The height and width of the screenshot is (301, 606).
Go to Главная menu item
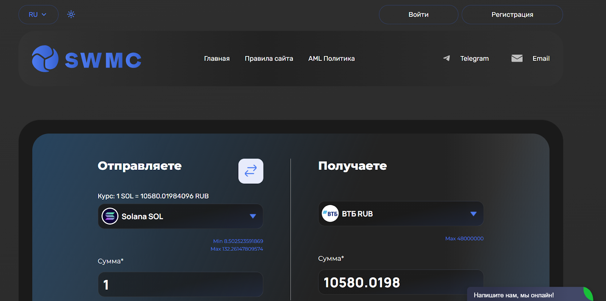[217, 59]
